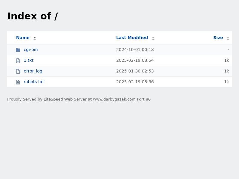The image size is (239, 179).
Task: Click the robots.txt text file icon
Action: pos(18,82)
